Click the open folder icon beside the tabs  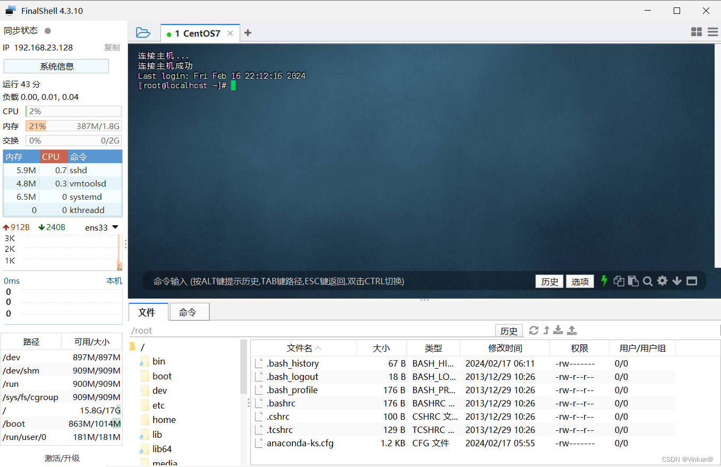pyautogui.click(x=143, y=32)
